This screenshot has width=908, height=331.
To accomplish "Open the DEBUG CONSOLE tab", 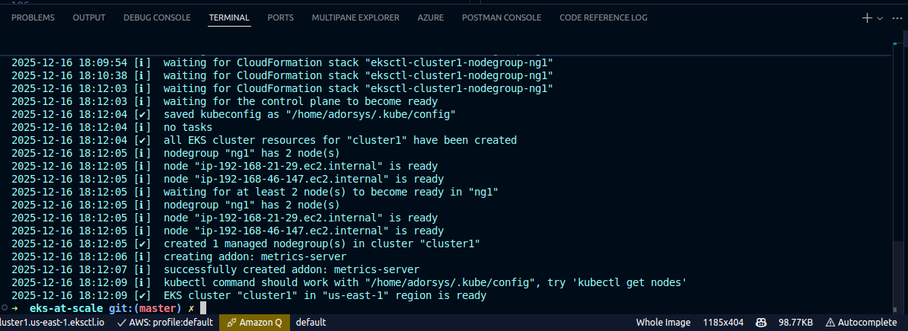I will tap(157, 18).
